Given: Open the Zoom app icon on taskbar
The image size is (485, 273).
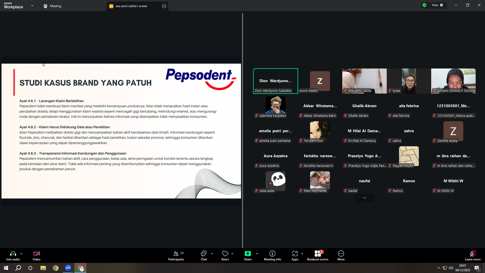Looking at the screenshot, I should 68,268.
